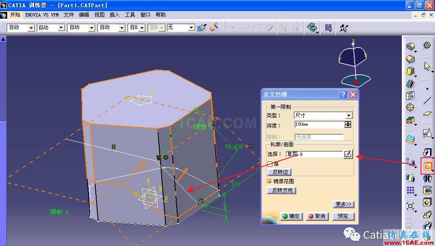The height and width of the screenshot is (246, 435).
Task: Click the Point tool icon
Action: coord(427,89)
